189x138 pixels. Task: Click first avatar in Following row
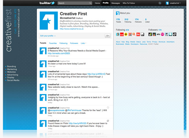coord(118,34)
